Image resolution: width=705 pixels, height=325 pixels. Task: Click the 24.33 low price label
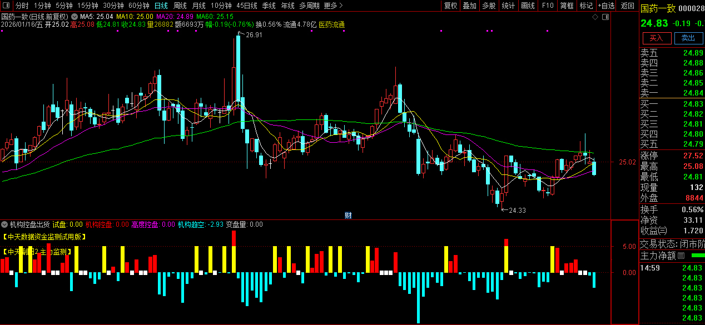point(518,211)
